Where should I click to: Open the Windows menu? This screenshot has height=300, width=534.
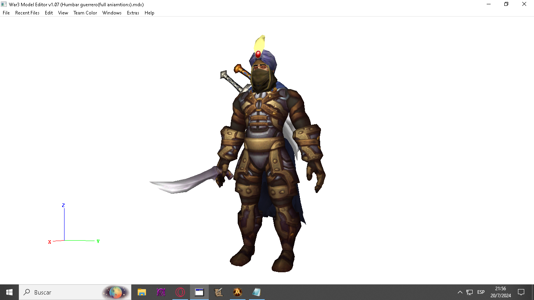112,13
